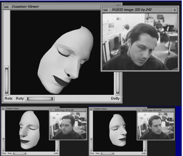Click the bottom-left webcam video image
Viewport: 183px width, 156px height.
click(68, 126)
